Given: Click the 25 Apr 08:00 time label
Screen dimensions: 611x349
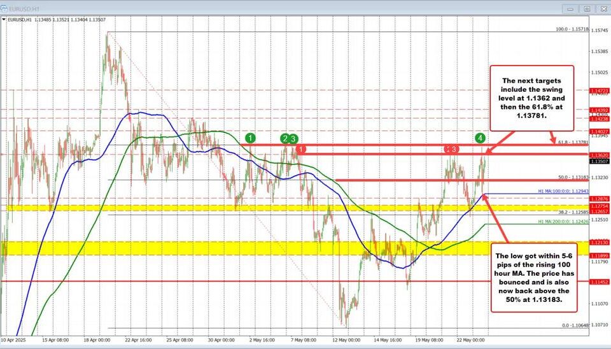Looking at the screenshot, I should pyautogui.click(x=179, y=340).
